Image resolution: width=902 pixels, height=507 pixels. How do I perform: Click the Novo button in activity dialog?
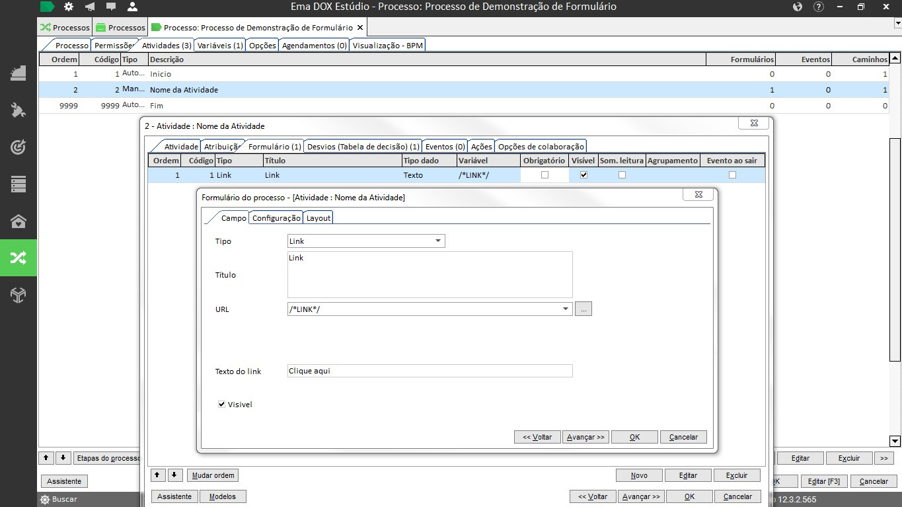[x=639, y=475]
